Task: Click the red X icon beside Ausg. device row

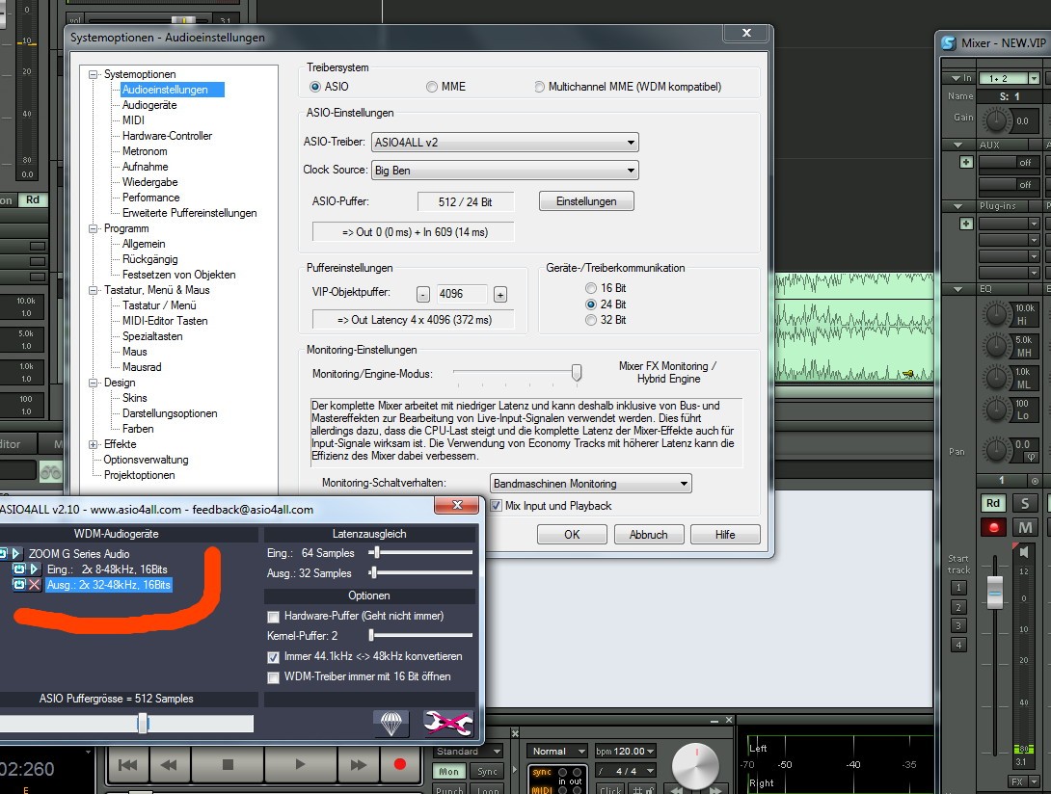Action: [34, 585]
